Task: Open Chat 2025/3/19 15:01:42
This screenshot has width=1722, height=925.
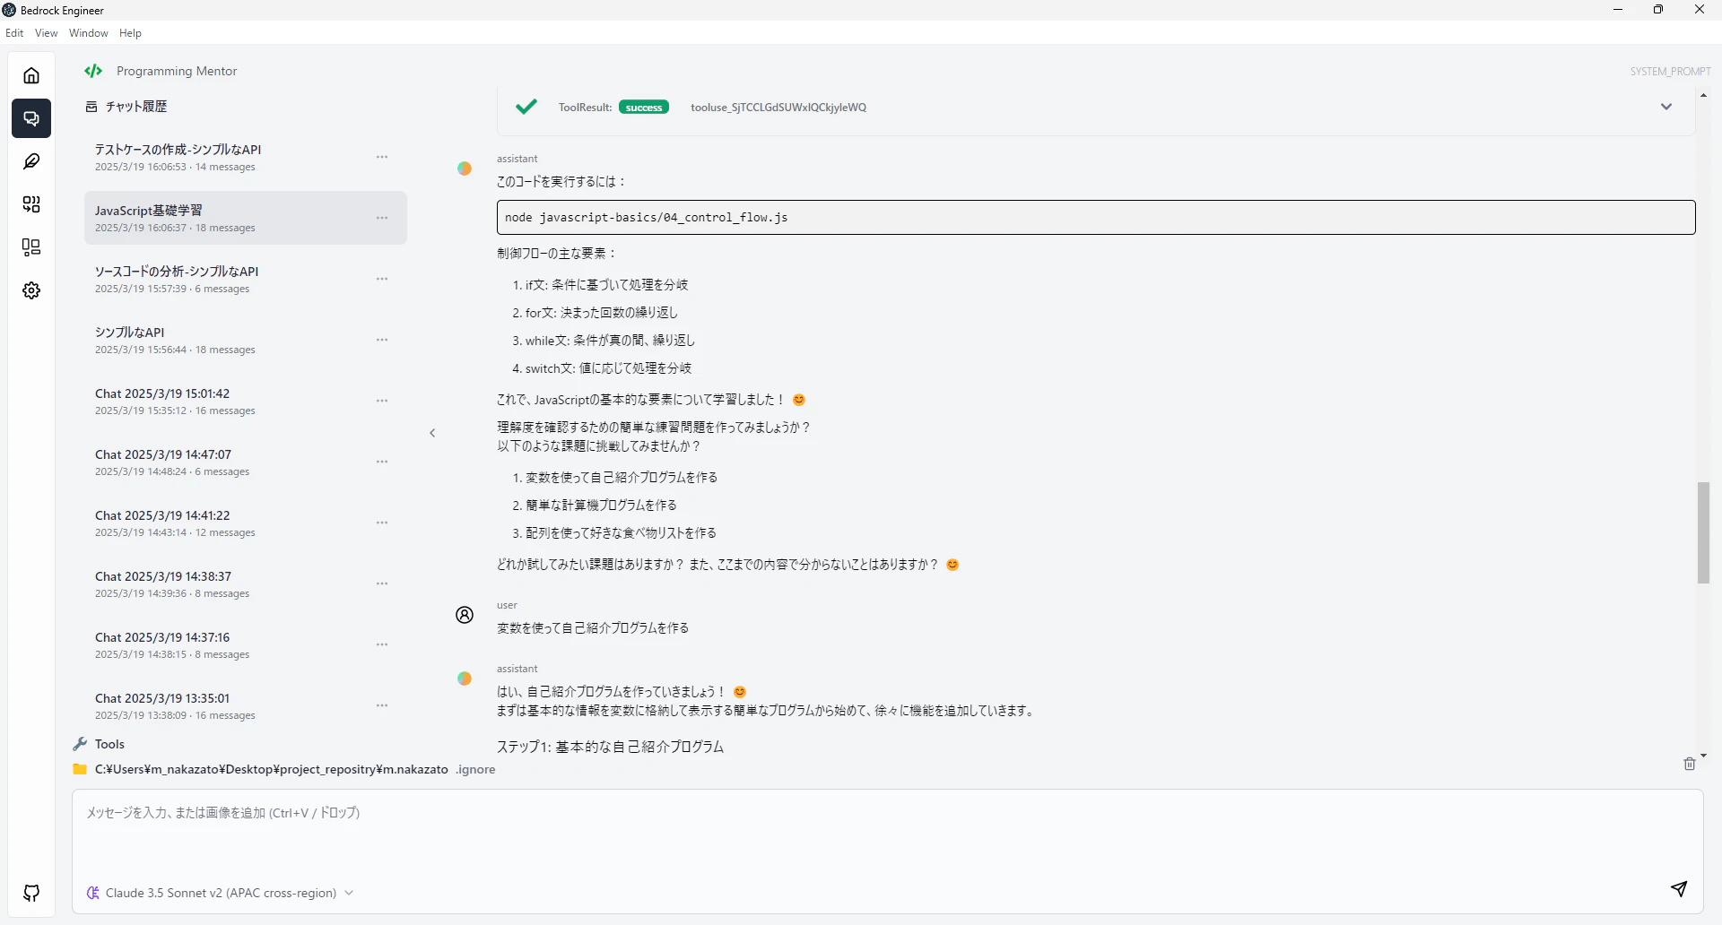Action: (x=245, y=401)
